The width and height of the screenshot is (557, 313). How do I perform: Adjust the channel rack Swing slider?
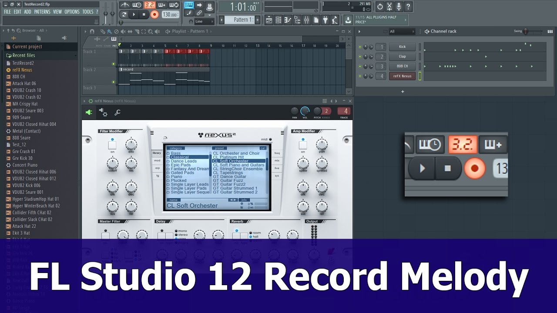click(533, 31)
